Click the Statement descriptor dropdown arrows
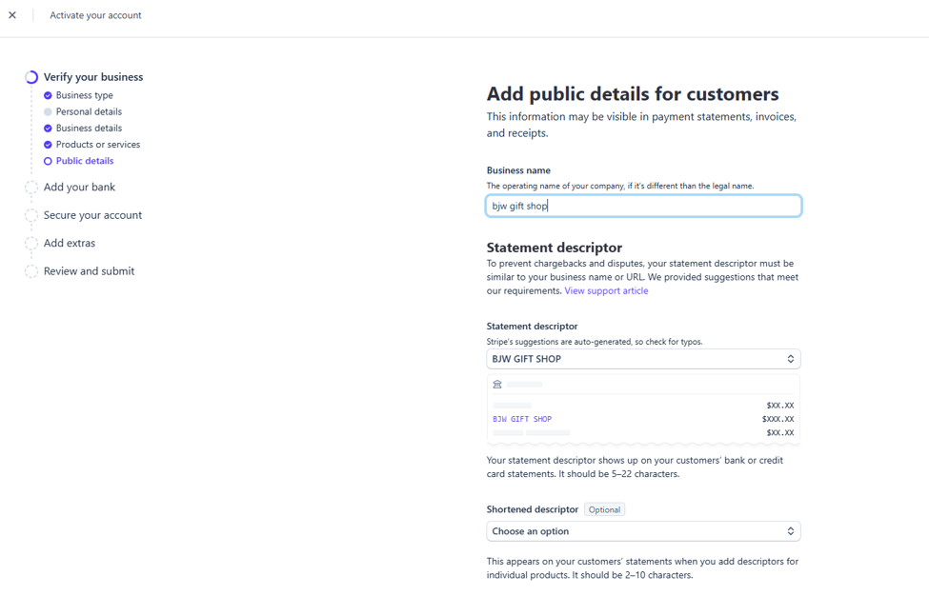The width and height of the screenshot is (929, 596). [x=790, y=359]
